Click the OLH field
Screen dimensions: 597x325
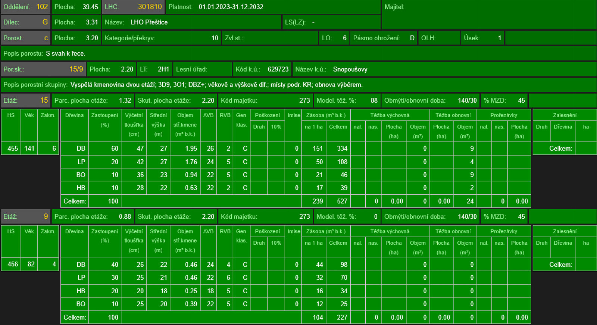click(x=439, y=38)
